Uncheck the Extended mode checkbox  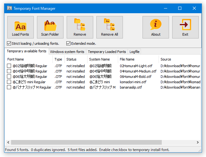pyautogui.click(x=68, y=44)
